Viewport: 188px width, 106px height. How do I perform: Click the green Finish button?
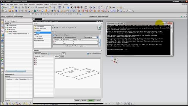coord(91,100)
